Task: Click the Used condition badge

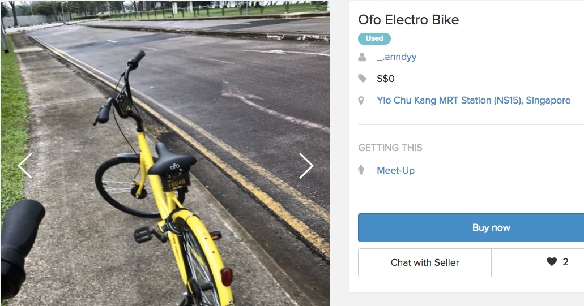Action: [374, 38]
